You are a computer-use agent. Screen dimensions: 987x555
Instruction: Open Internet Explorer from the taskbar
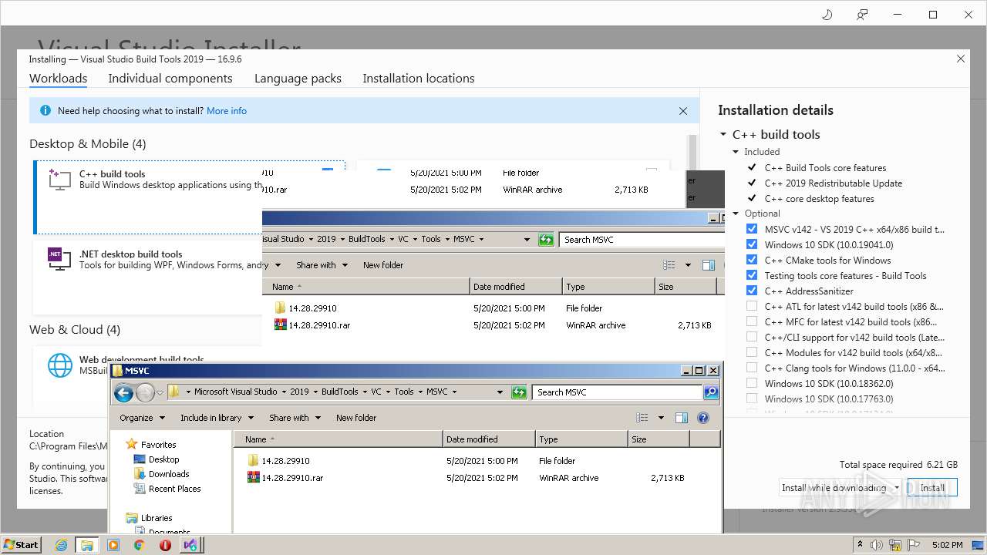[x=61, y=544]
